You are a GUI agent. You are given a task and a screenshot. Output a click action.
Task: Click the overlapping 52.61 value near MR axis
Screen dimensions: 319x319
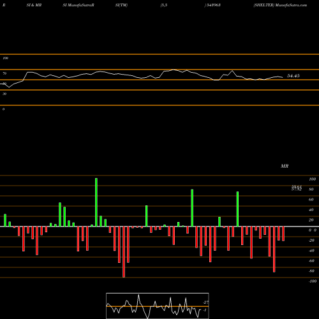click(297, 187)
